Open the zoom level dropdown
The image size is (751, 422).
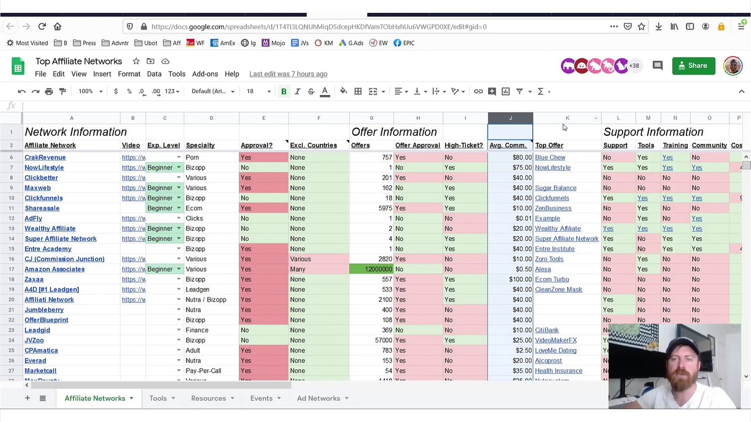coord(91,91)
